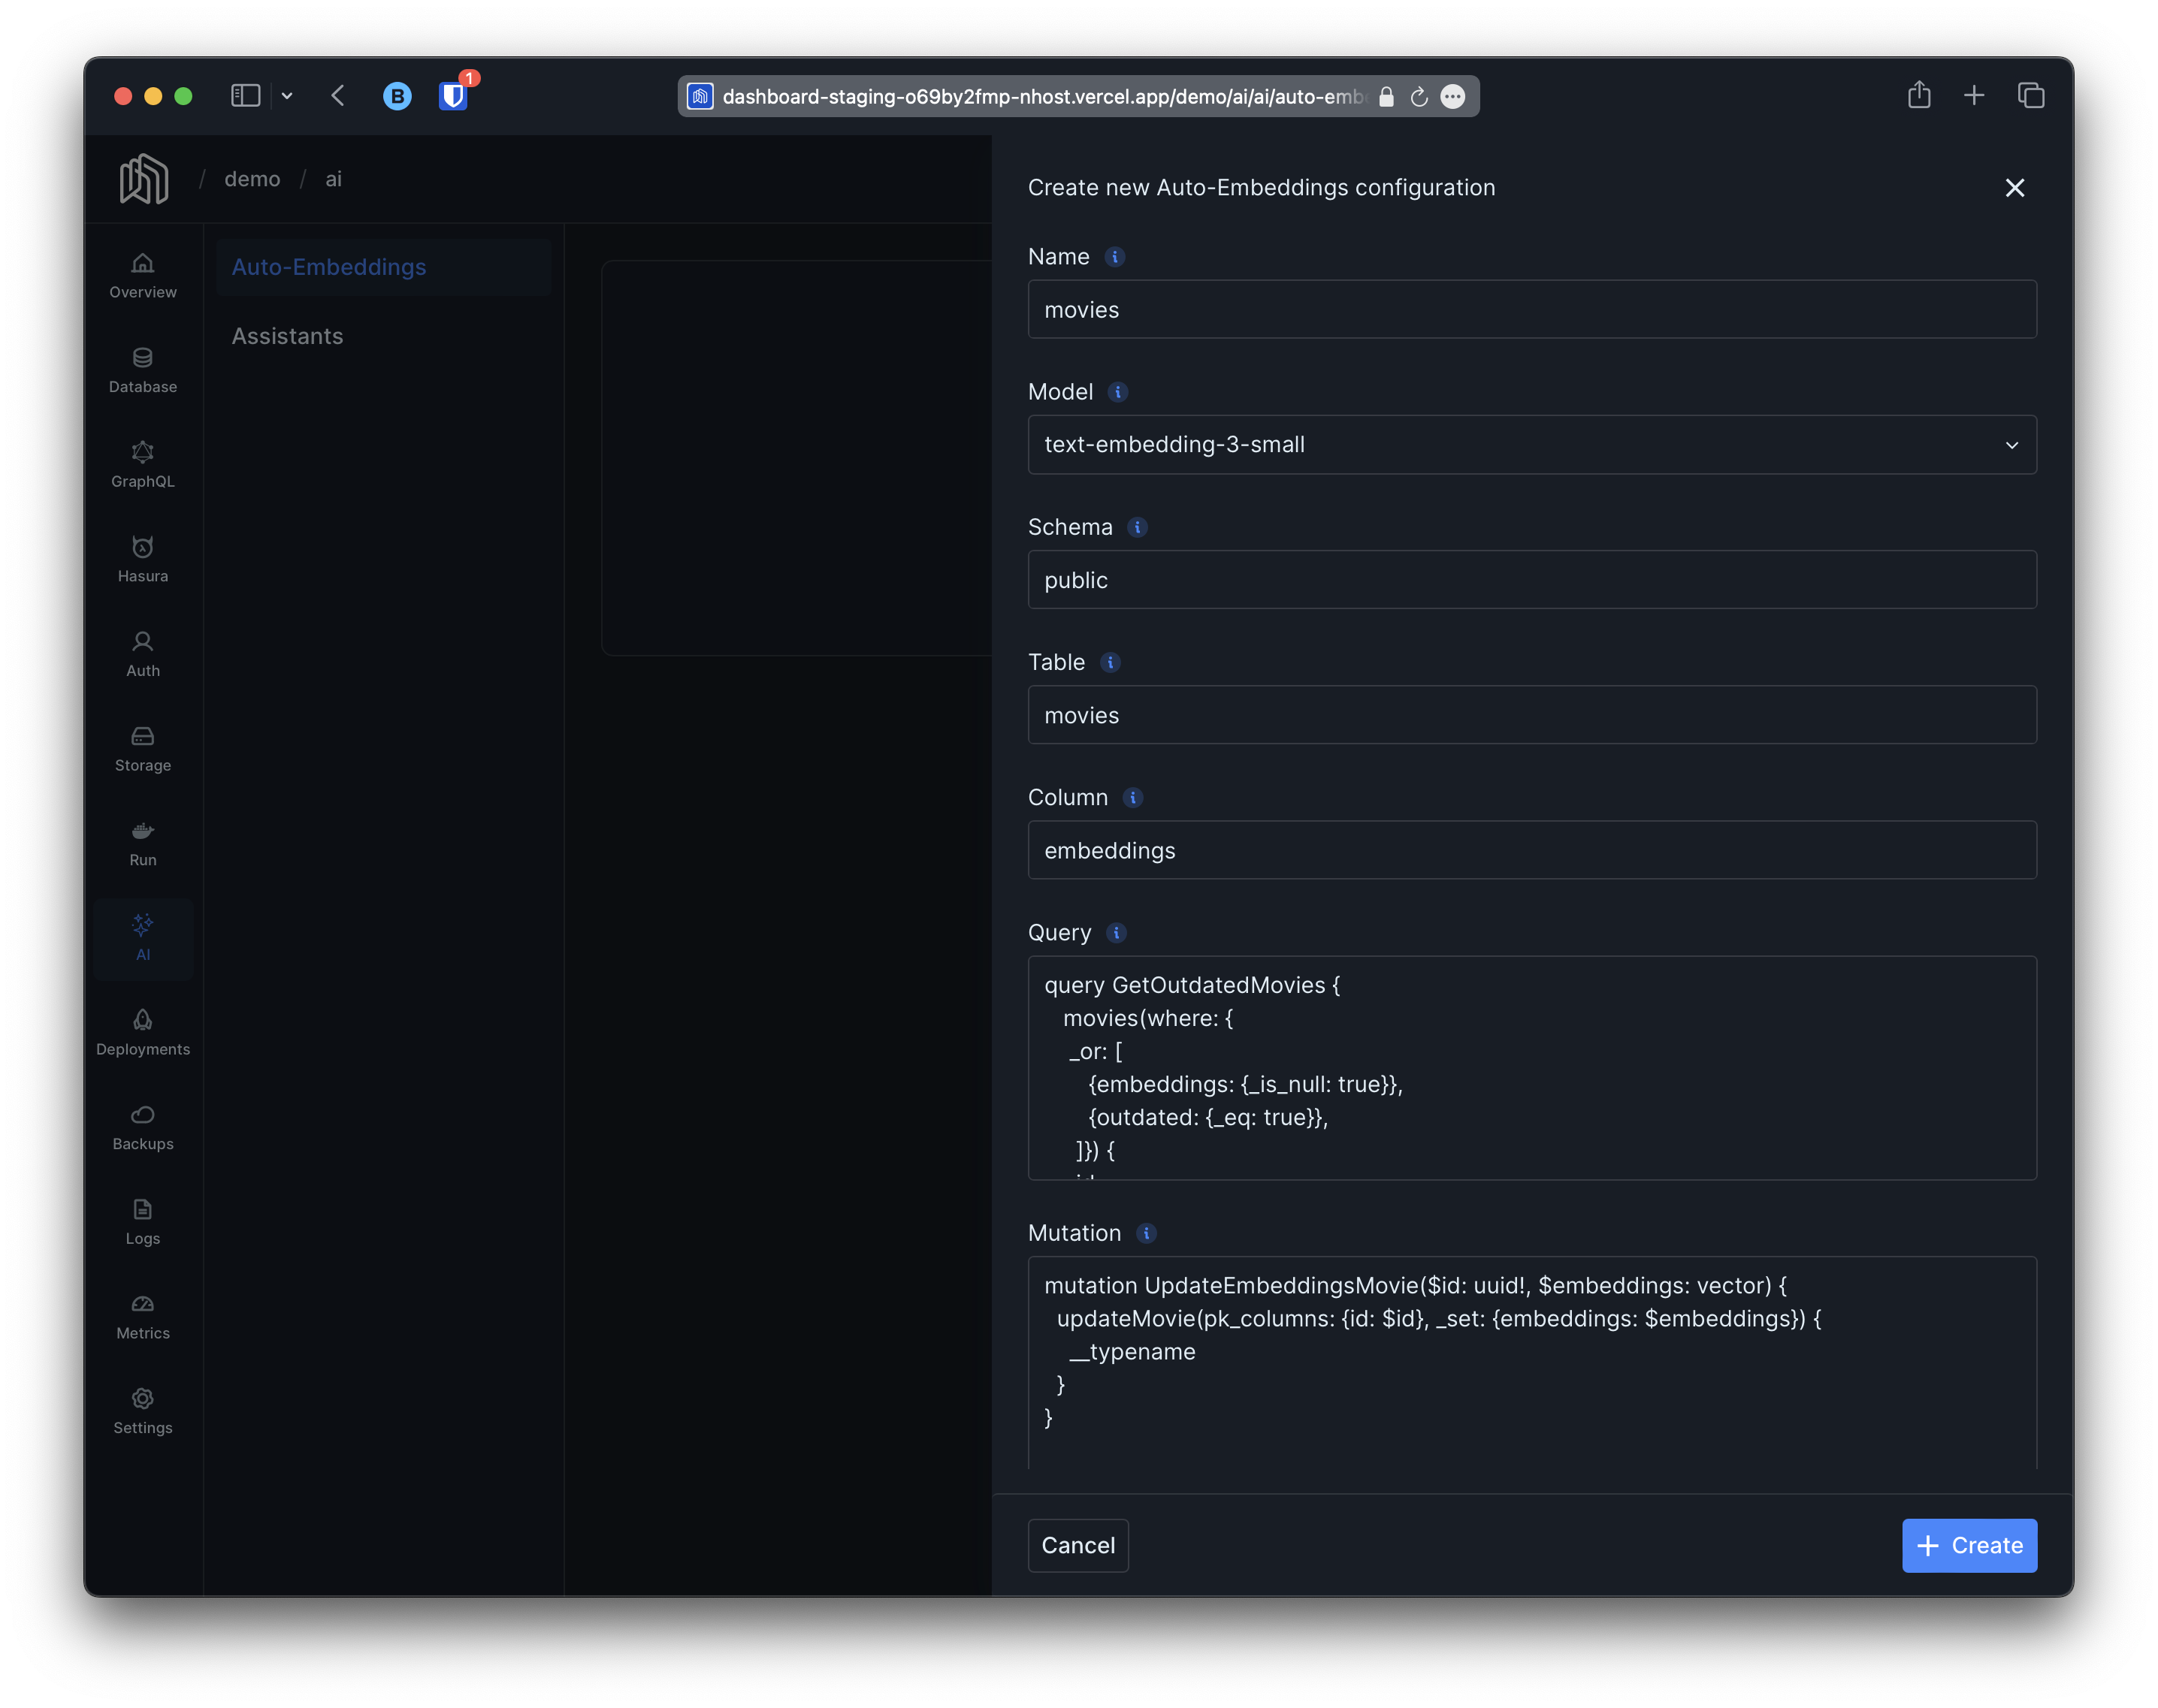Viewport: 2158px width, 1708px height.
Task: Reload the page from address bar
Action: point(1418,97)
